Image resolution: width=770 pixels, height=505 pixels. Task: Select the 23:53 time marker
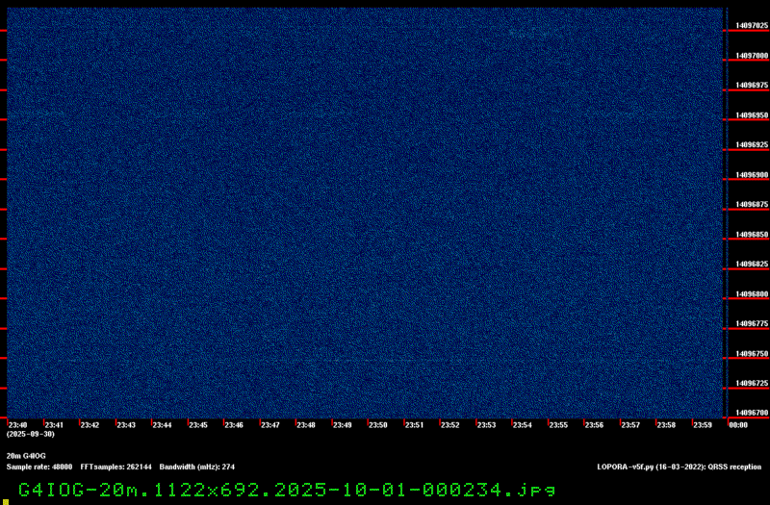pyautogui.click(x=487, y=425)
